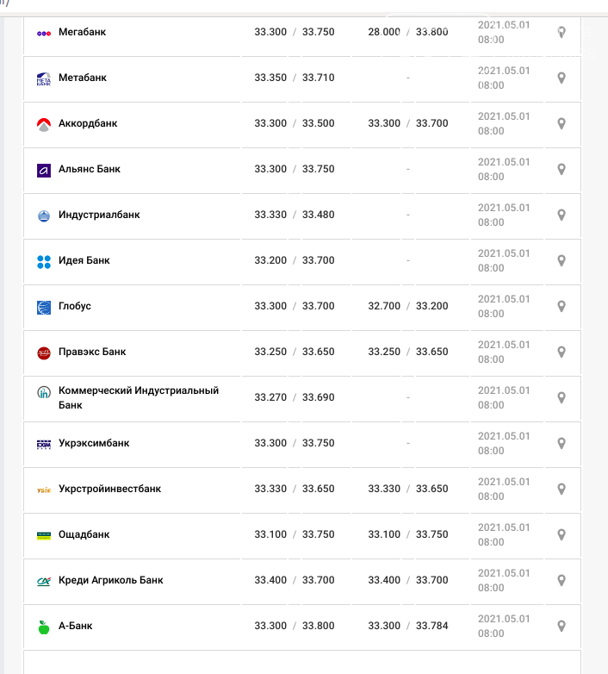This screenshot has width=608, height=674.
Task: Click the Альянс Банк purple logo
Action: click(44, 170)
